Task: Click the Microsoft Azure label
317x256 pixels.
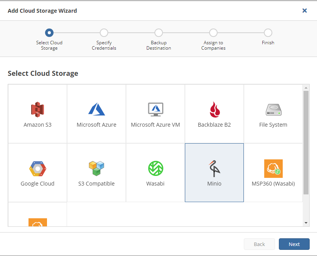Action: 96,125
